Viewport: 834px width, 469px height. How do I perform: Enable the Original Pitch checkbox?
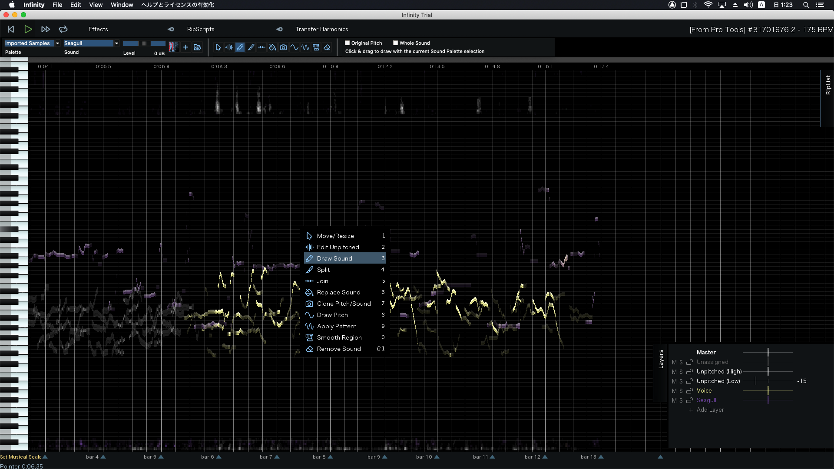(x=347, y=43)
